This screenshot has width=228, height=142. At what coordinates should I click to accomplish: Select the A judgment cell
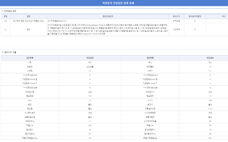6,30
